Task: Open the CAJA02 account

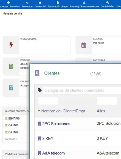Action: (x=13, y=132)
